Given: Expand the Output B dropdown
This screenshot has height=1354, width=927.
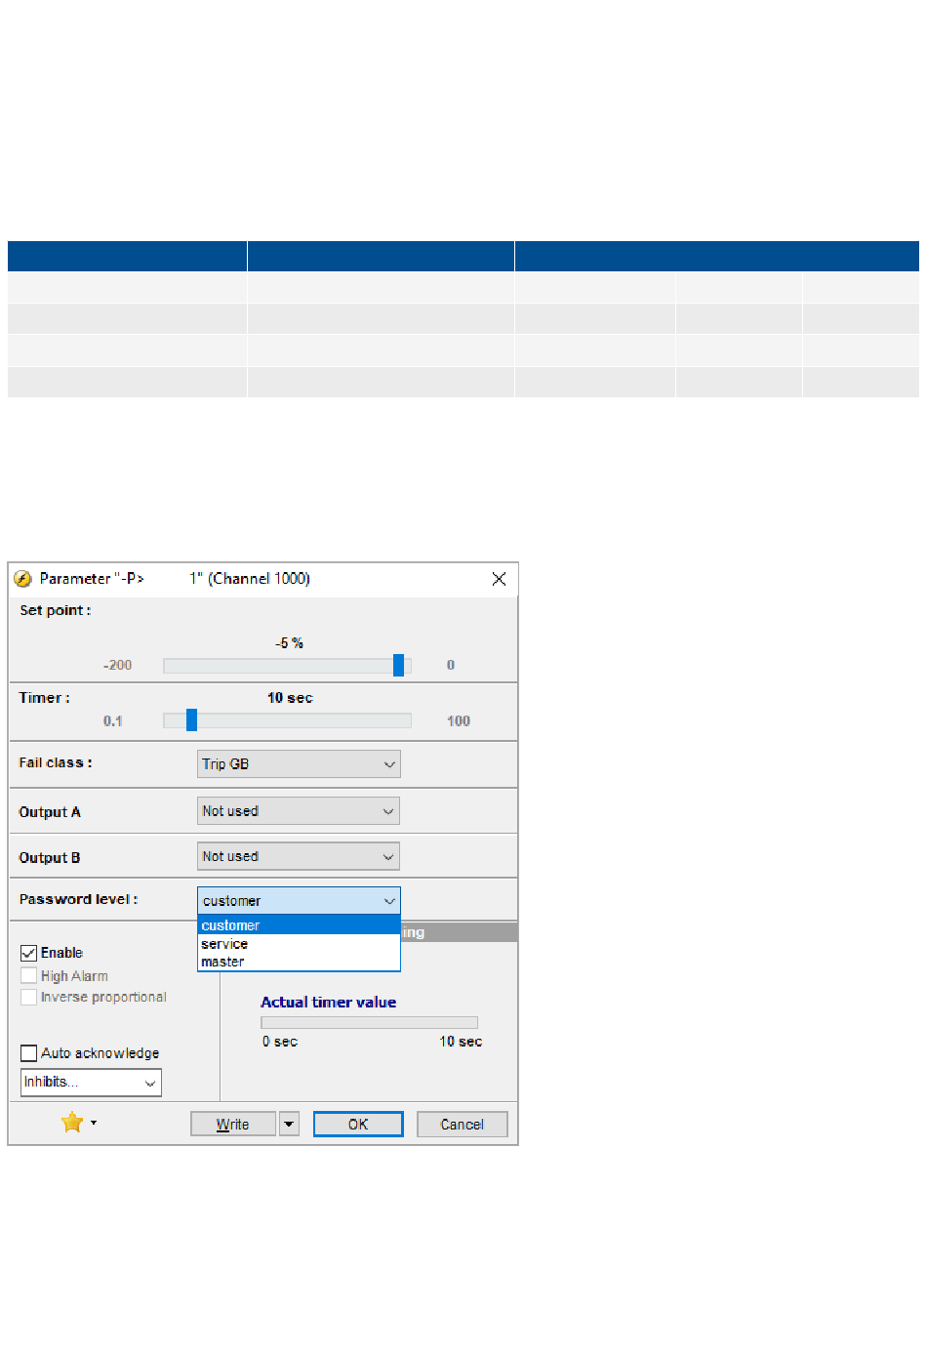Looking at the screenshot, I should tap(299, 856).
